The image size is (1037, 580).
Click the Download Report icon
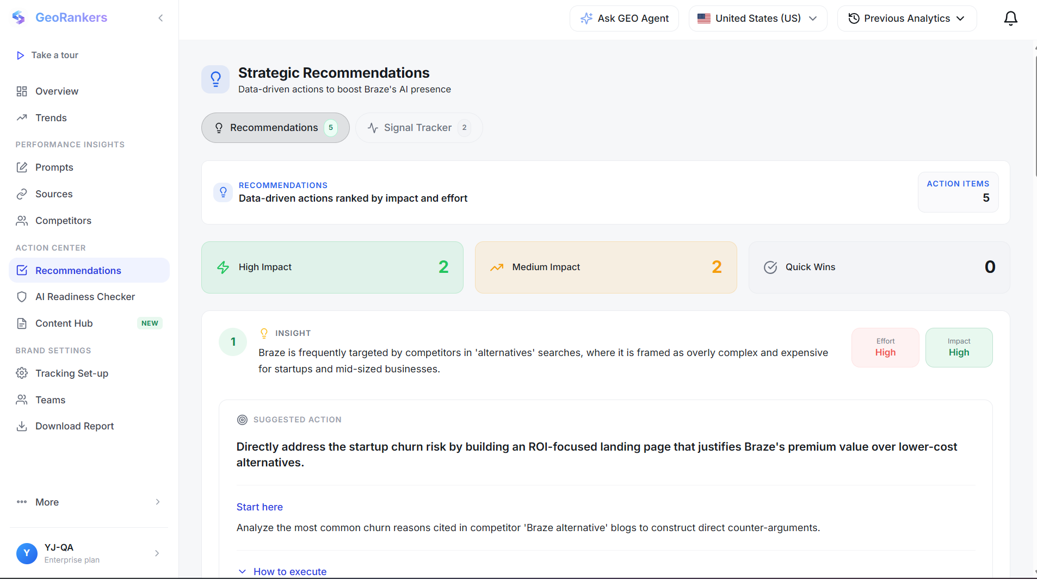point(22,426)
